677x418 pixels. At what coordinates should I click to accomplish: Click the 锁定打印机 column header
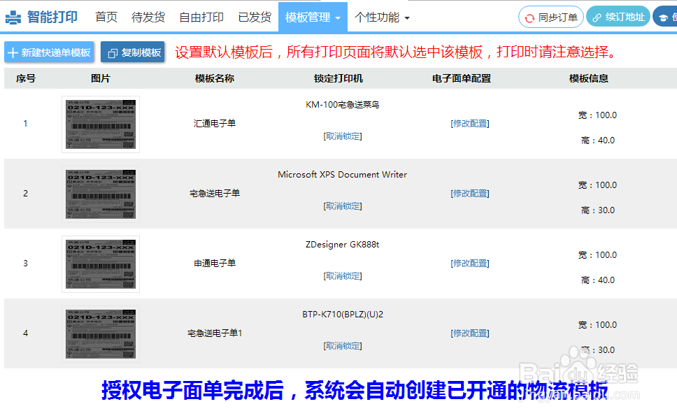coord(338,78)
